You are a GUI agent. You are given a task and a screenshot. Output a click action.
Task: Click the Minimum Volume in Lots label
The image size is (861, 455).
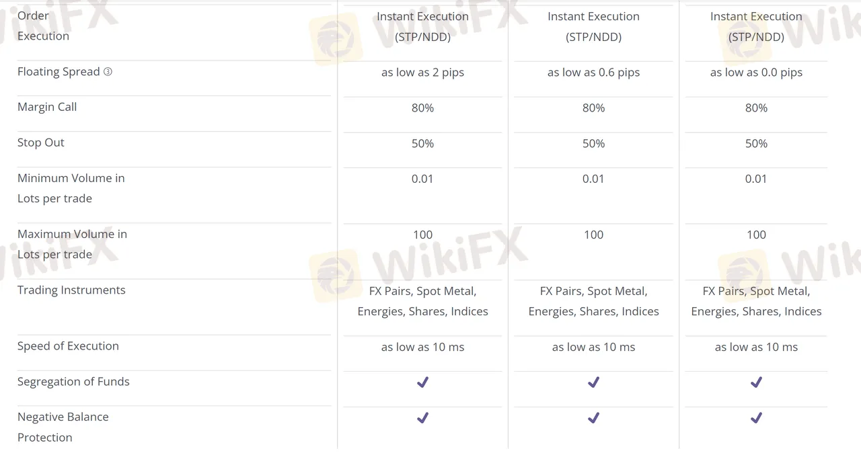(x=71, y=188)
